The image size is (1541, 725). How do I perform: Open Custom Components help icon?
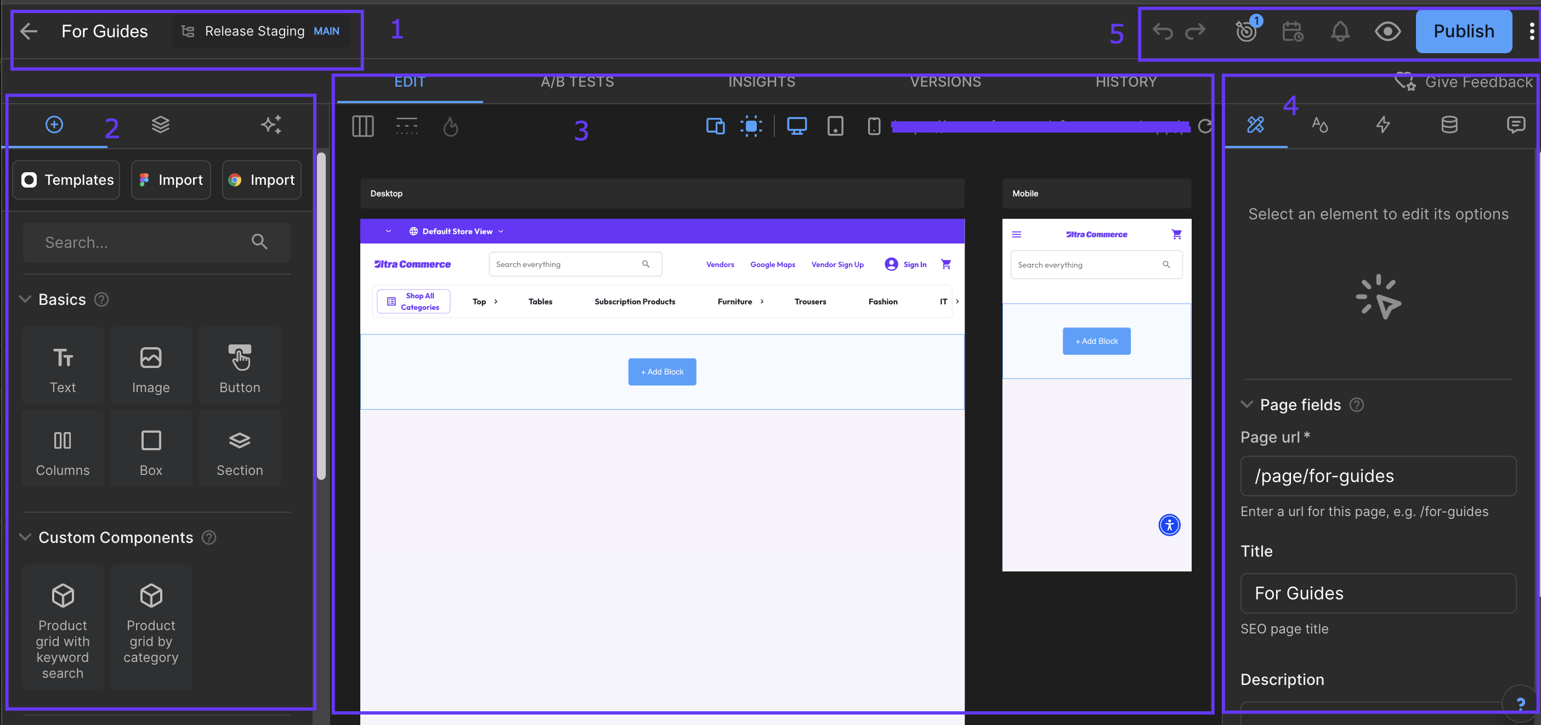[x=209, y=537]
